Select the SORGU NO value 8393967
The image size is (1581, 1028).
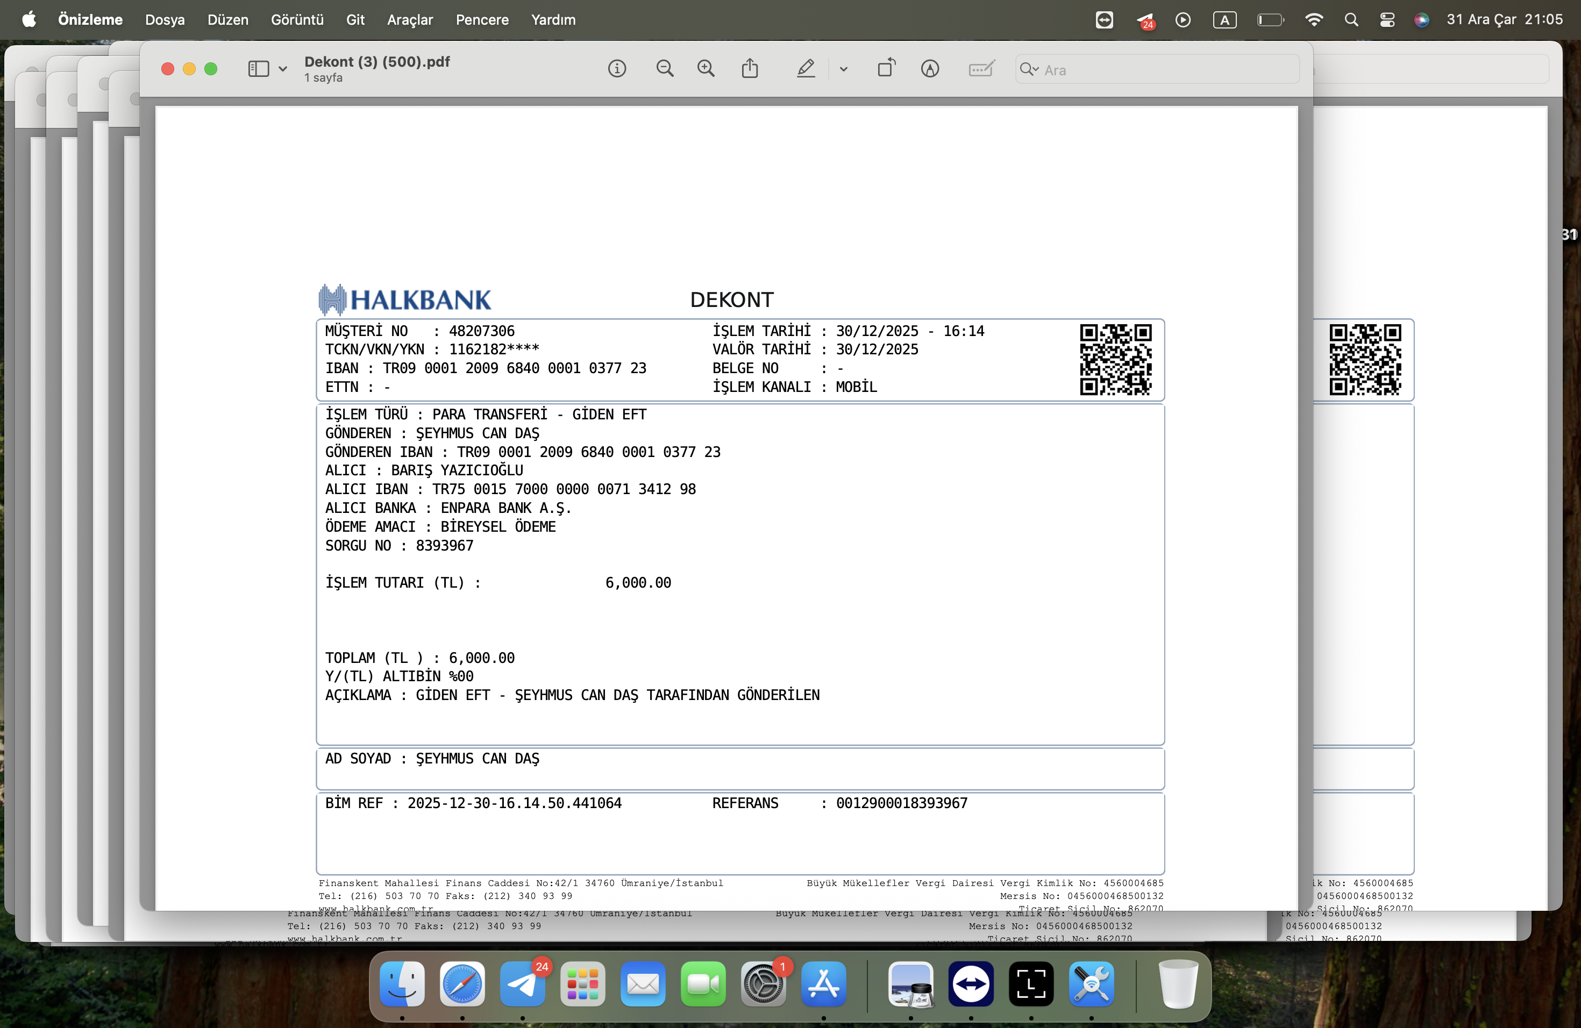[444, 545]
